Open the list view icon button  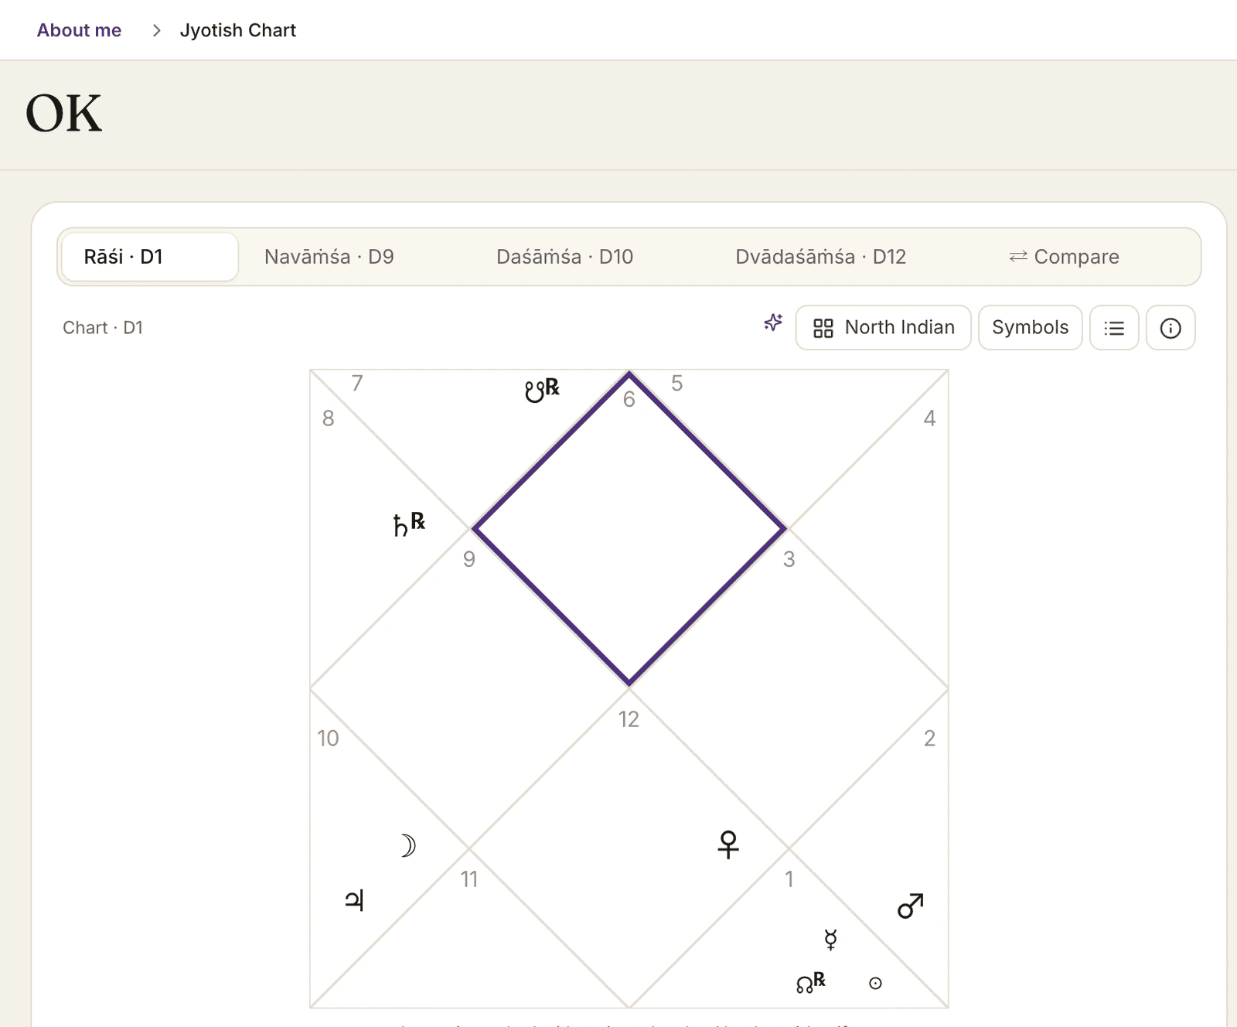[1114, 328]
